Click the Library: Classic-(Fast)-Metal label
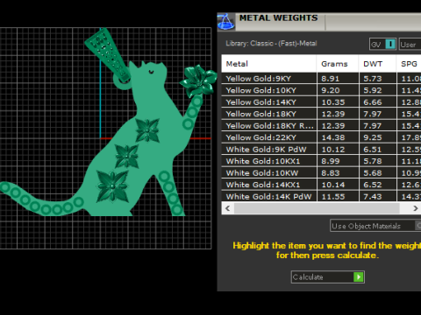 click(271, 44)
